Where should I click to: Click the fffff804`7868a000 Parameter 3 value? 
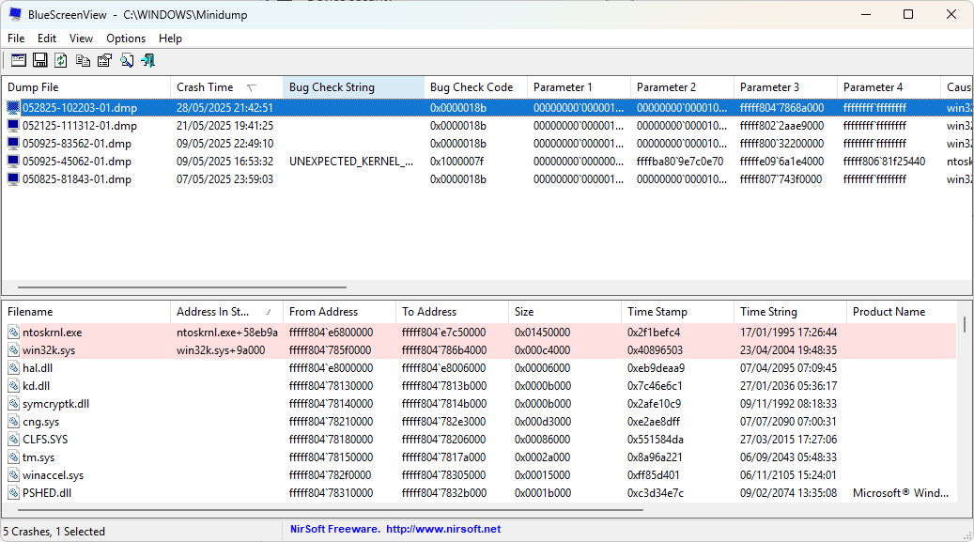coord(781,107)
